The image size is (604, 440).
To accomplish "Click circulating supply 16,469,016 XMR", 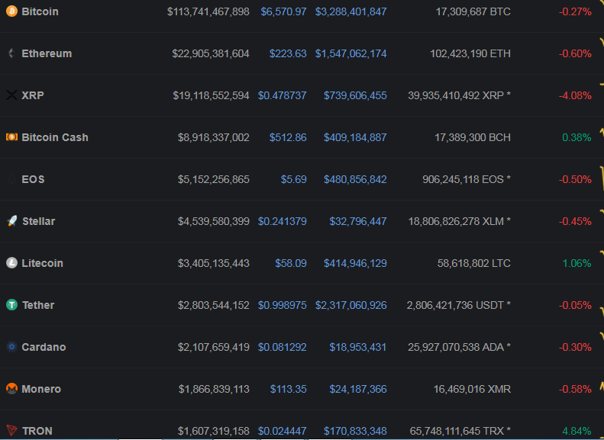I will [x=472, y=389].
